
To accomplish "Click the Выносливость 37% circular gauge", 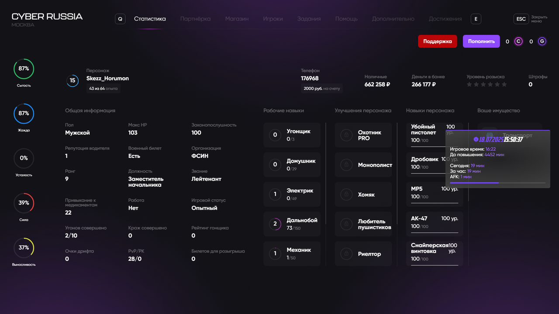I will [x=24, y=248].
